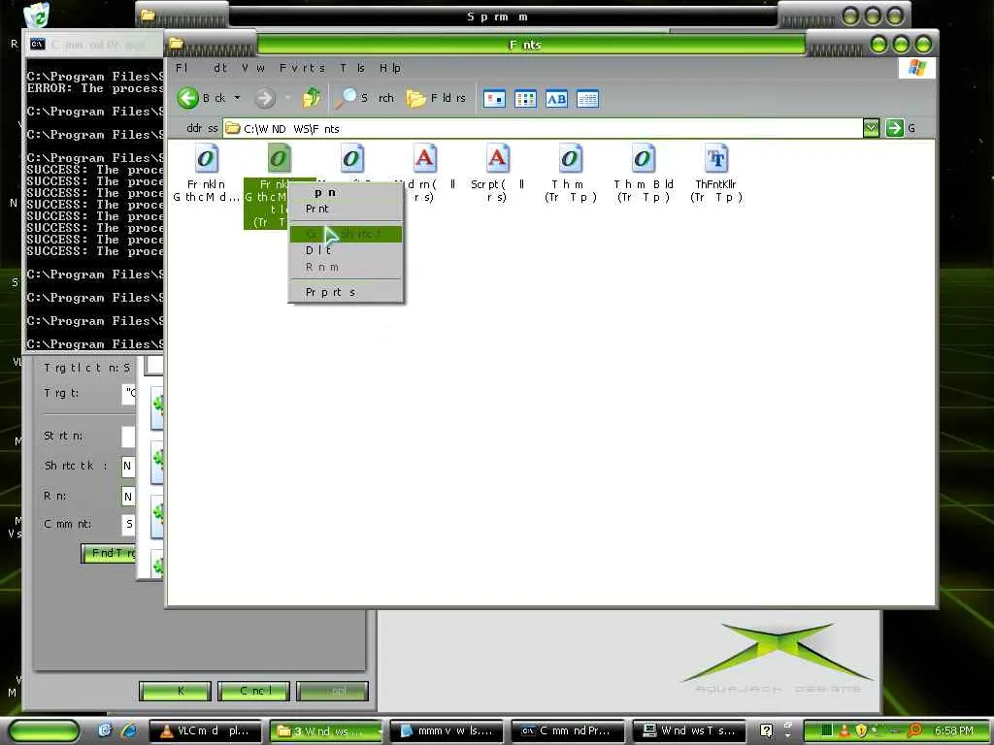994x745 pixels.
Task: Launch Internet Explorer from quick launch
Action: 129,731
